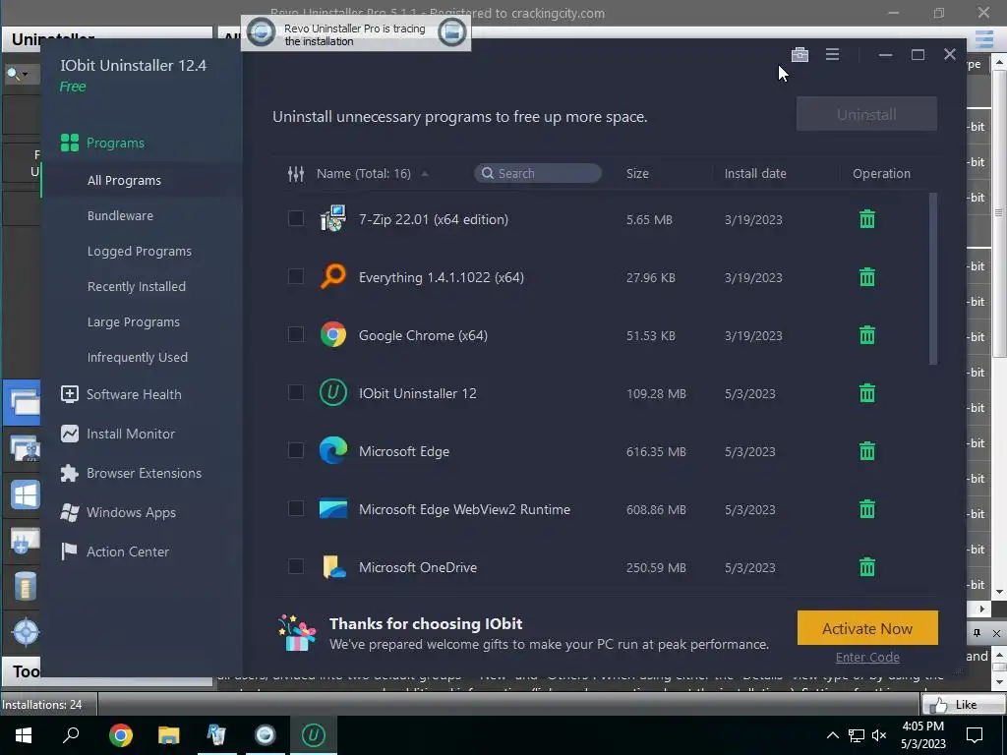Screen dimensions: 1007x755
Task: Open the Large Programs category
Action: [134, 321]
